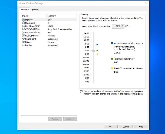
Task: Click the 32 MB scale label
Action: [86, 71]
